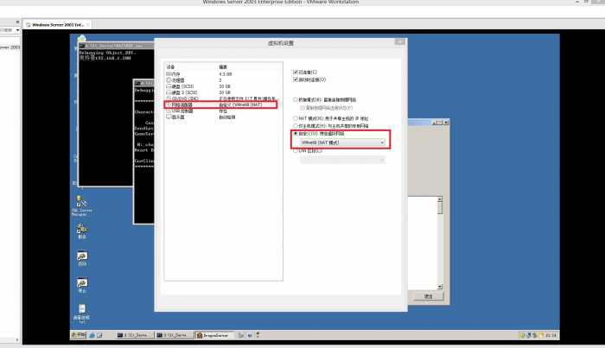Click the guest system tray clock
The width and height of the screenshot is (605, 348).
pyautogui.click(x=551, y=333)
